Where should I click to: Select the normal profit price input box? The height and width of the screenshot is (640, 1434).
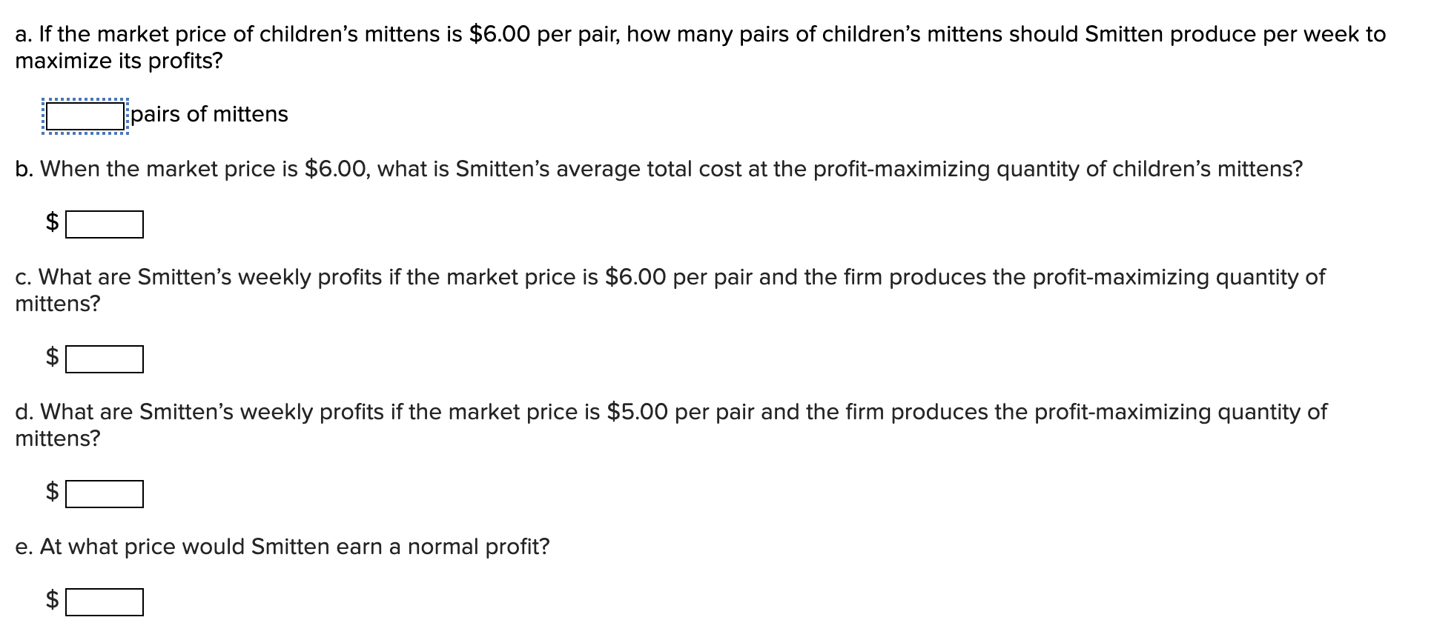[x=105, y=602]
